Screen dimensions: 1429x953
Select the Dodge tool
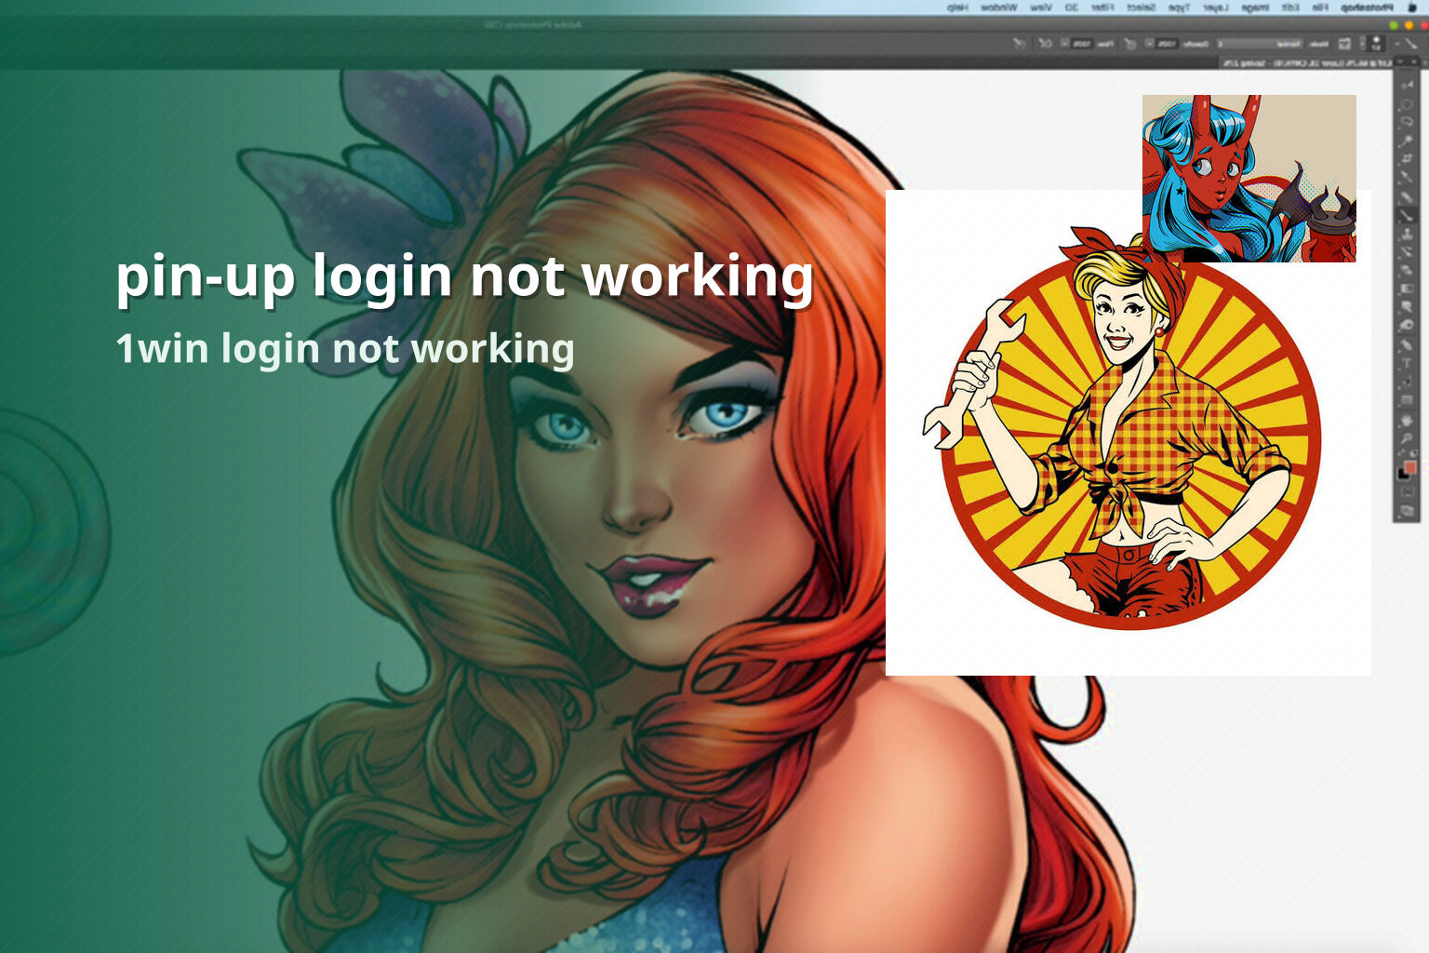1407,326
